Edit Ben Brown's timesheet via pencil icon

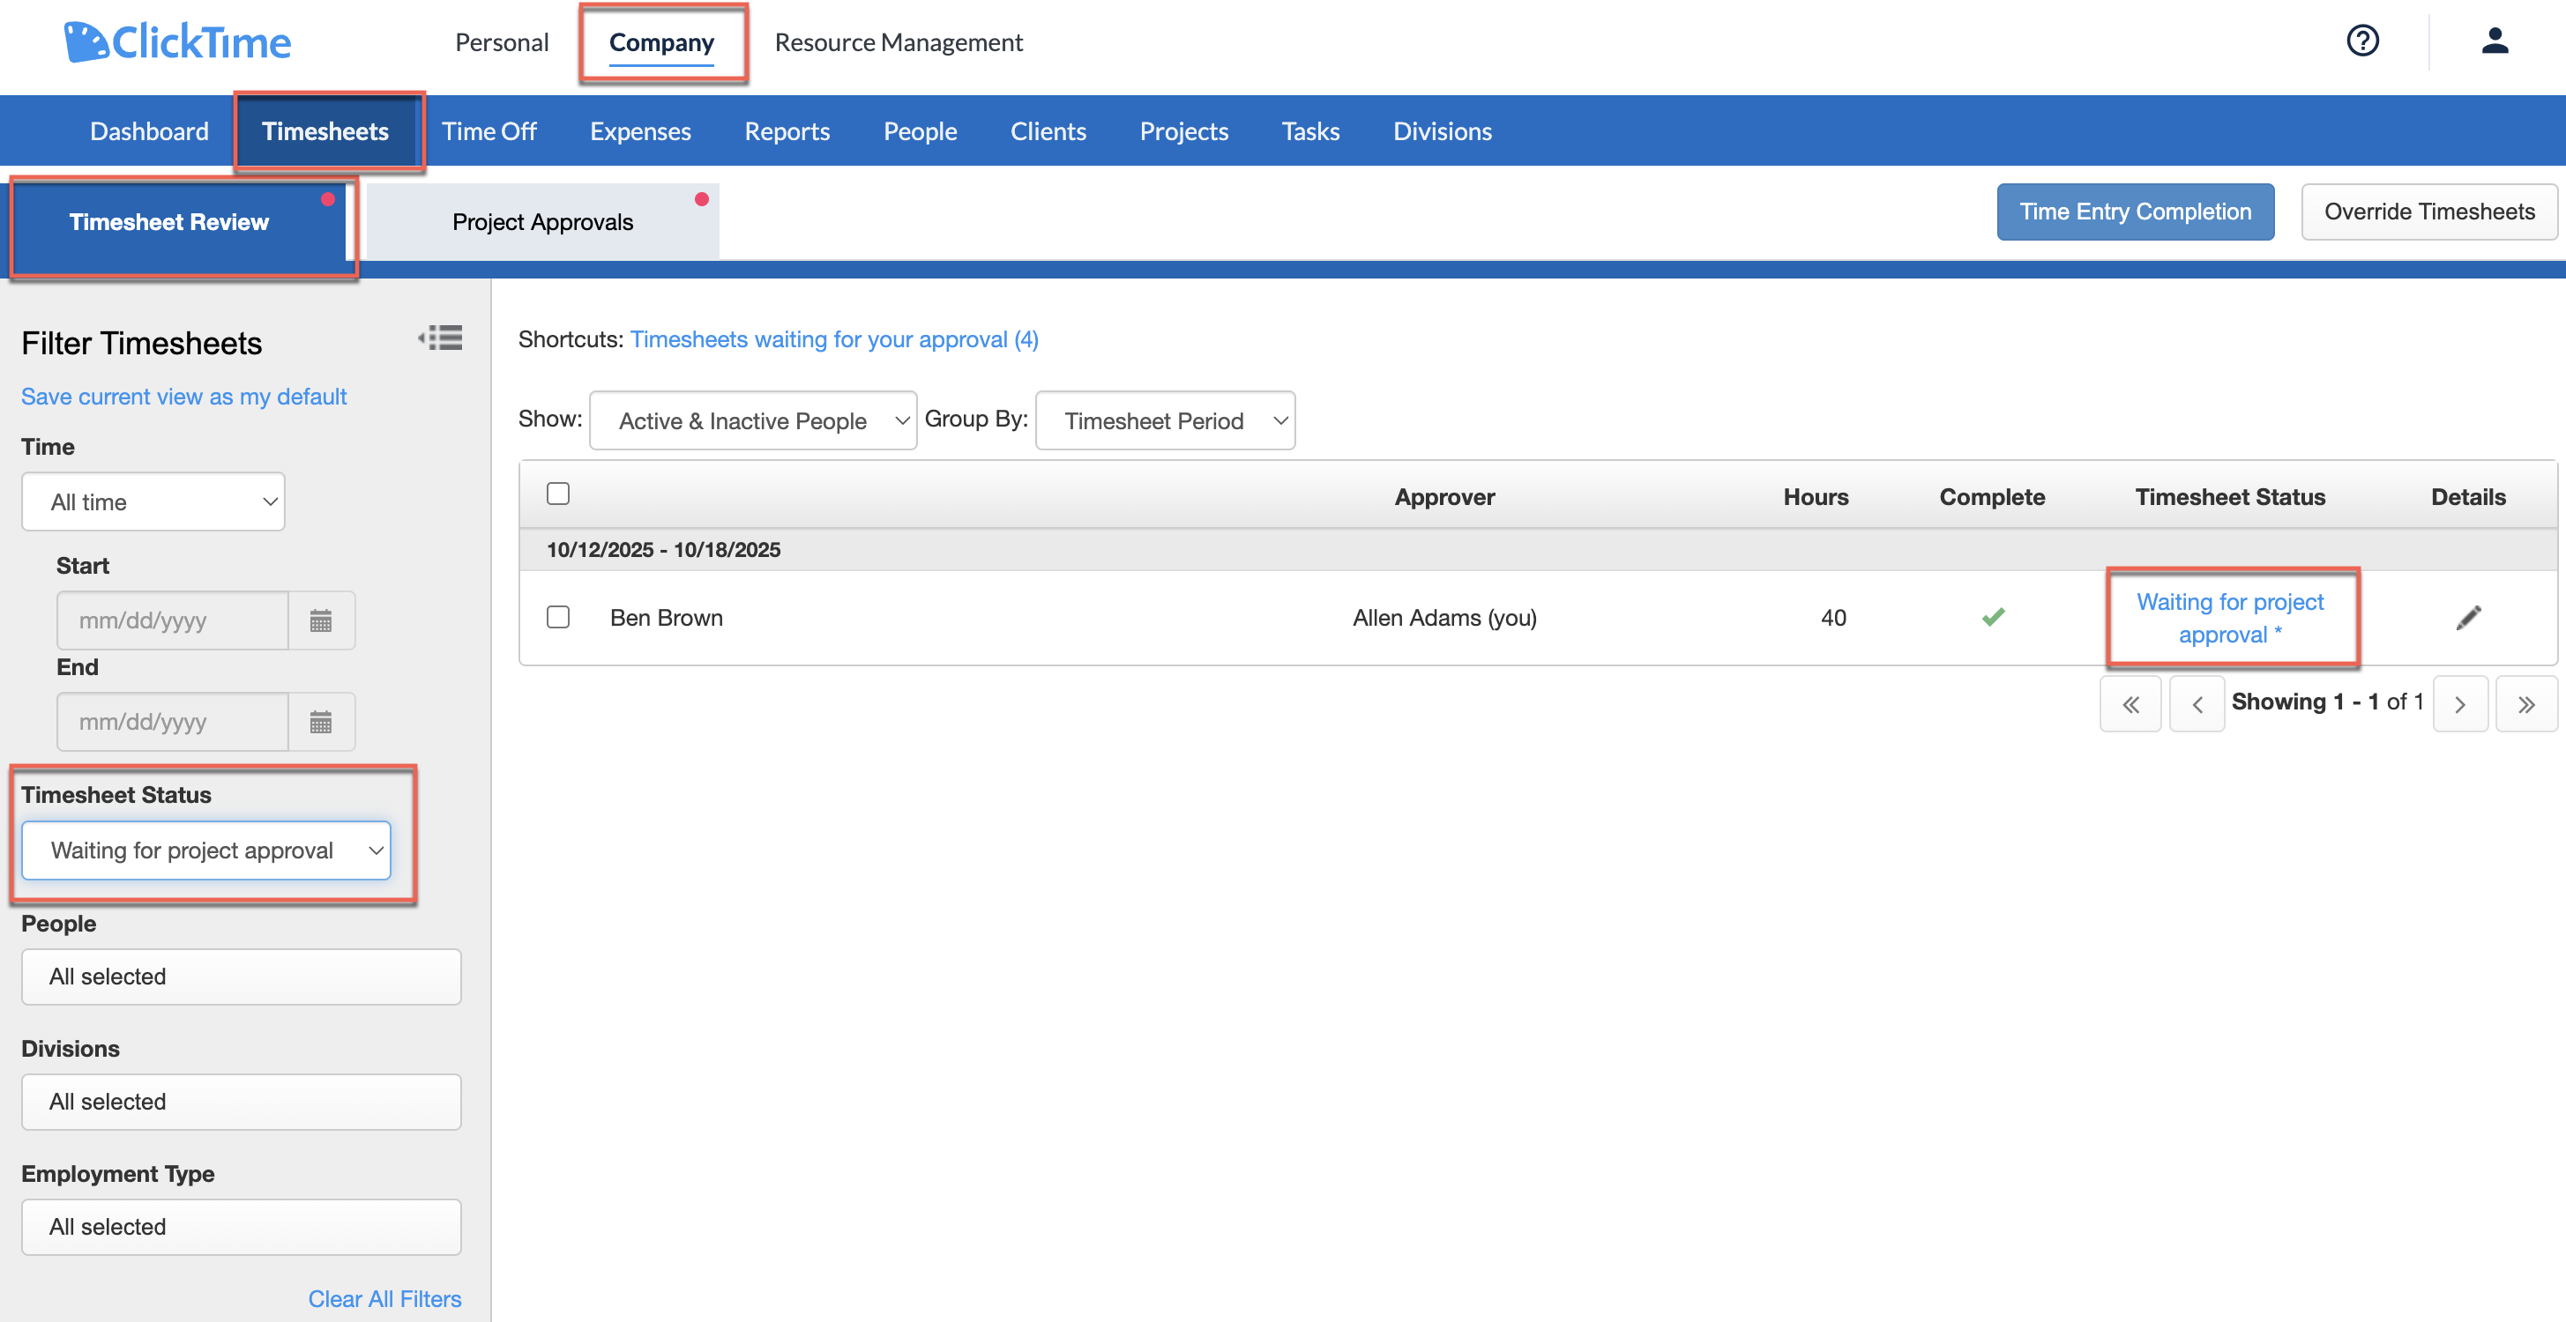(x=2468, y=617)
